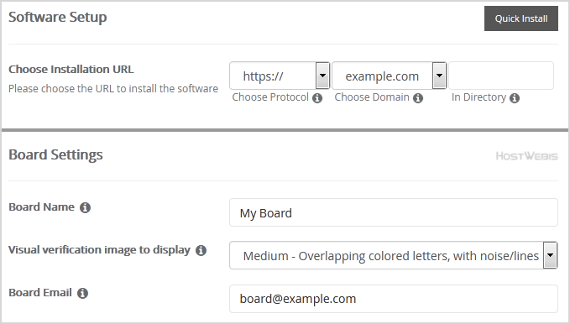Show info icon beside Choose Domain
Screen dimensions: 570x324
coord(418,98)
